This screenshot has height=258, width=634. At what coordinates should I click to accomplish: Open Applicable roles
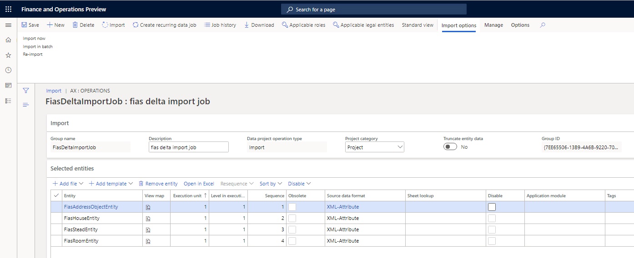tap(303, 25)
